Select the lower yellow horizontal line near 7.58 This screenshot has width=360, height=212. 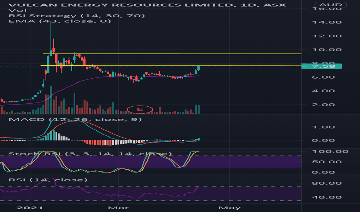pyautogui.click(x=171, y=66)
